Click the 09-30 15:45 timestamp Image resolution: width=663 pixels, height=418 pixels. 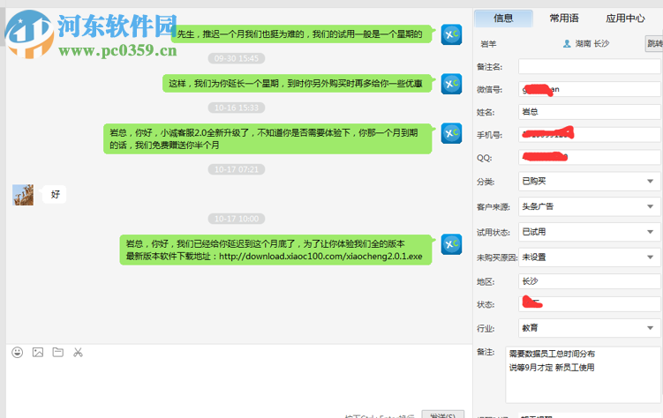click(237, 58)
